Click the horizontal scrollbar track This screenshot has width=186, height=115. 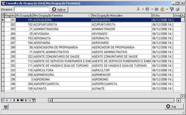pyautogui.click(x=113, y=100)
